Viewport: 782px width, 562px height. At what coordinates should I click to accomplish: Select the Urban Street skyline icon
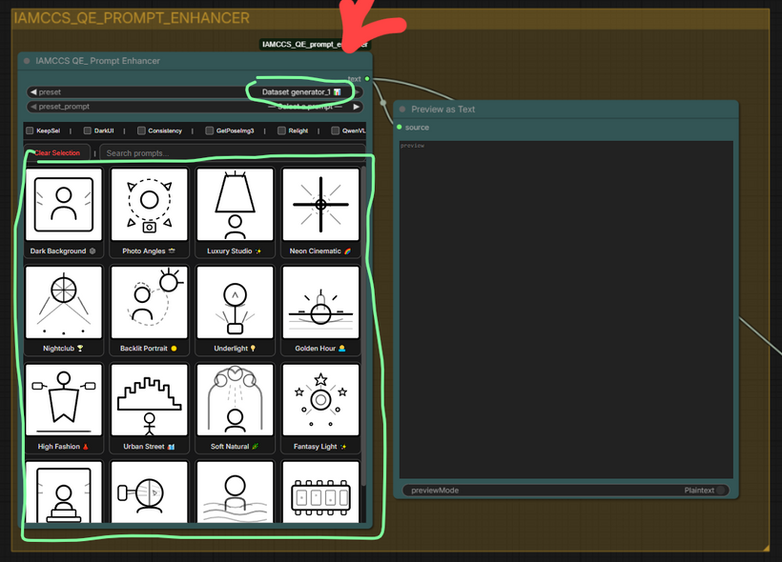[149, 400]
